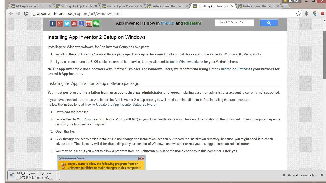
Task: Go back to the previous page
Action: pyautogui.click(x=11, y=14)
